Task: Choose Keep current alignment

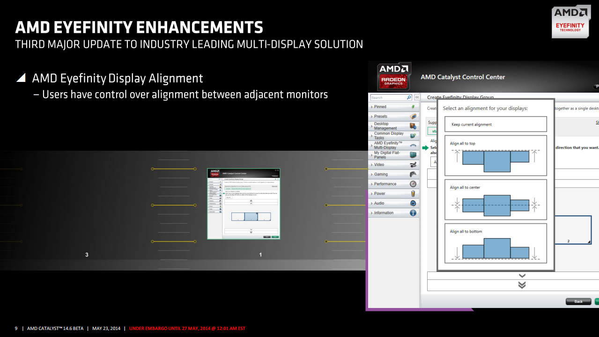Action: point(495,124)
